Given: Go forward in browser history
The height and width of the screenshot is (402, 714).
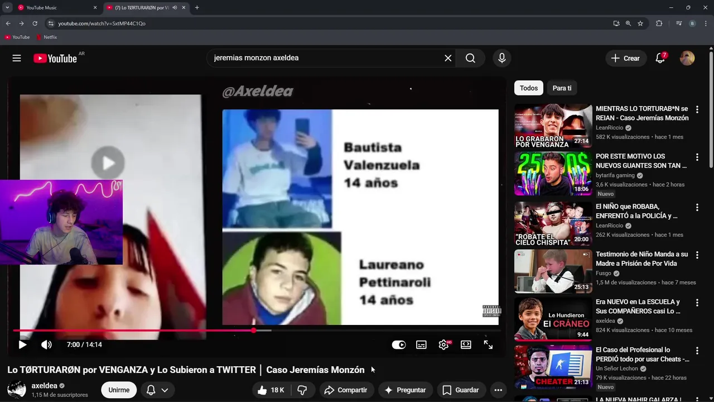Looking at the screenshot, I should click(x=21, y=23).
